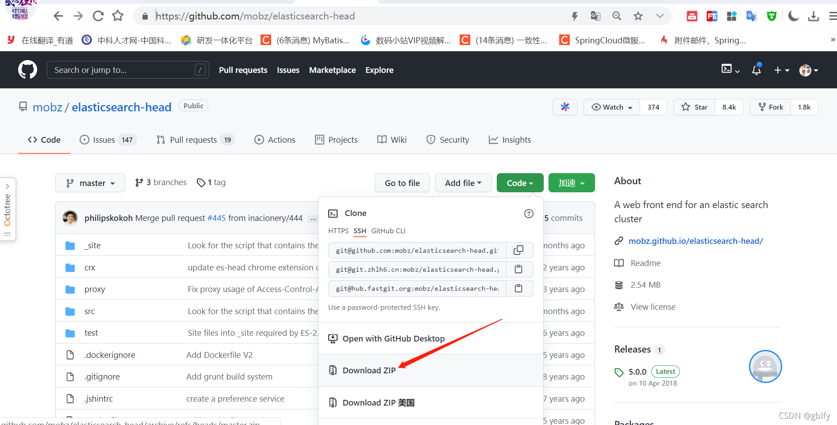837x425 pixels.
Task: Star the repository
Action: tap(694, 107)
